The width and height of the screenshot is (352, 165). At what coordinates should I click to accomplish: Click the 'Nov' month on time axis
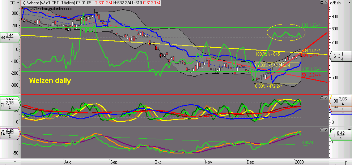click(208, 161)
